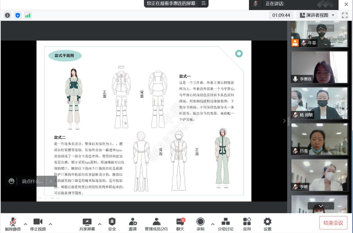Open 设置 settings gear
Image resolution: width=353 pixels, height=233 pixels.
point(267,224)
